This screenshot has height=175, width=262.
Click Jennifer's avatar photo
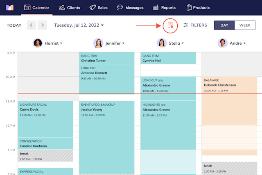point(98,43)
